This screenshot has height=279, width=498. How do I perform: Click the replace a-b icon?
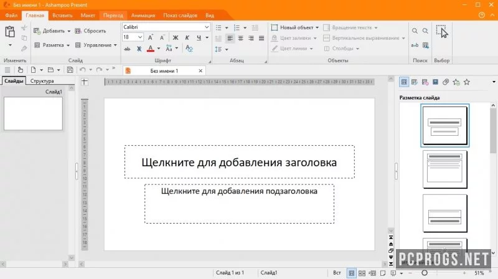pos(415,45)
